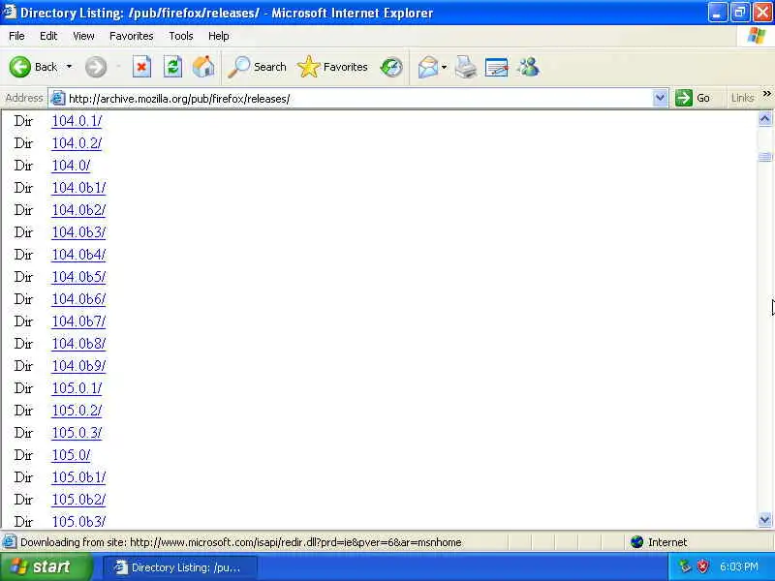Viewport: 775px width, 581px height.
Task: Open the Help menu
Action: (219, 36)
